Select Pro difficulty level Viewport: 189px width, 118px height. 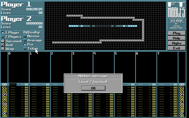point(25,44)
